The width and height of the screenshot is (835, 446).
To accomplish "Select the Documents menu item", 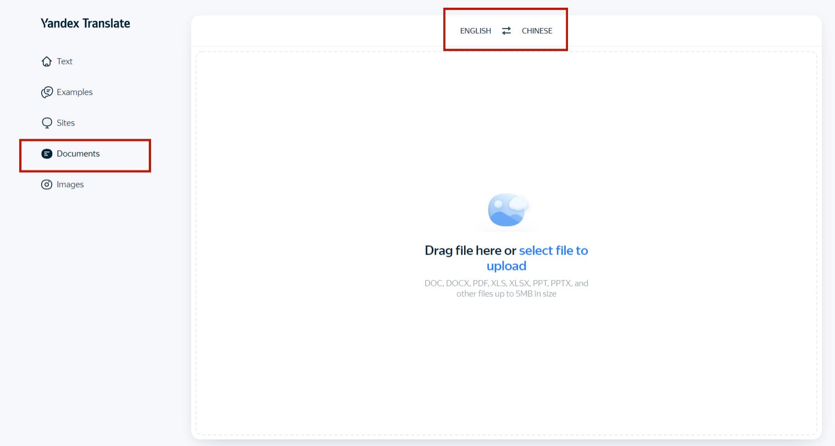I will pos(70,154).
